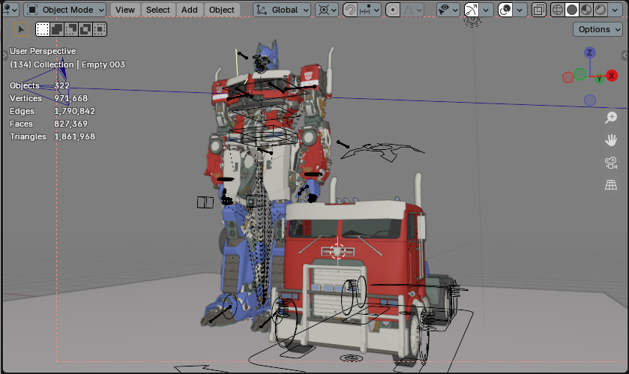
Task: Expand the Options dropdown
Action: point(598,29)
